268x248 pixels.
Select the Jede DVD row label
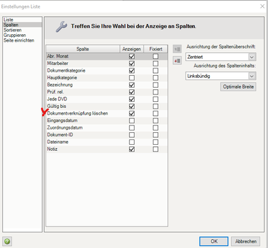[57, 99]
